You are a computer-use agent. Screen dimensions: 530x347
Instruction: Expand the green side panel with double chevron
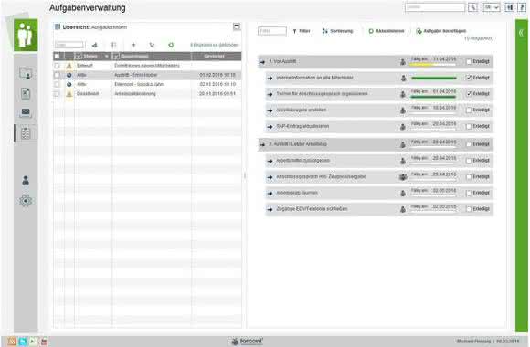(x=521, y=33)
